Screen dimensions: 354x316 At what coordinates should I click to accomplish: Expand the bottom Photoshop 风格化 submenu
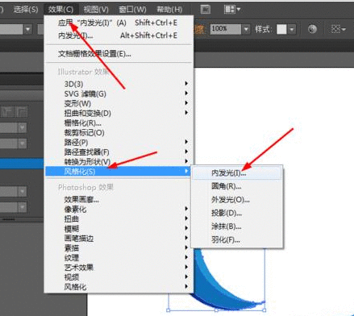coord(119,287)
